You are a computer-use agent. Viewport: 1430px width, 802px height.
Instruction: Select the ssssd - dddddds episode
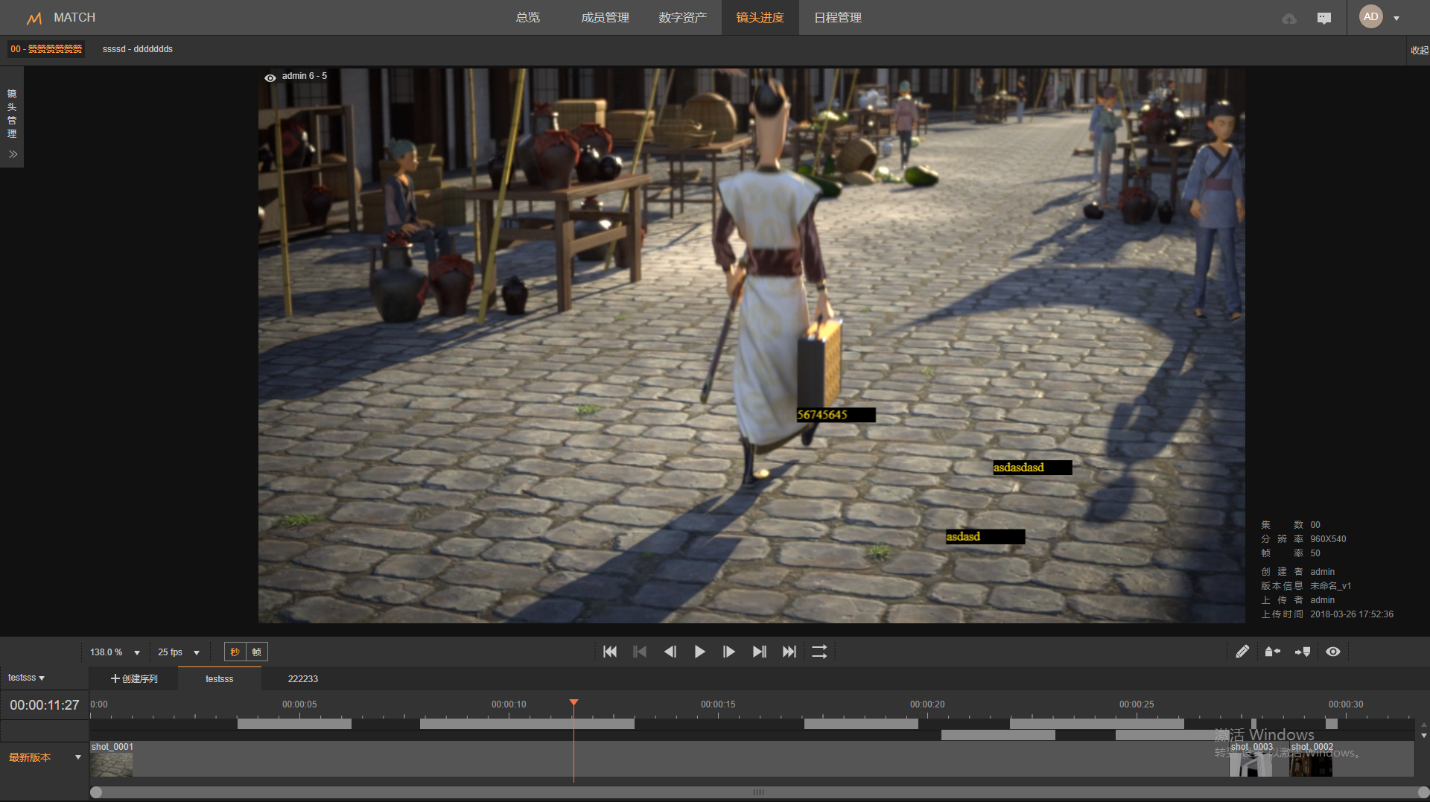(x=138, y=49)
